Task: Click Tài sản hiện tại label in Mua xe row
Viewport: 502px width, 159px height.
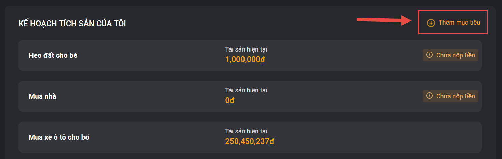Action: [246, 131]
